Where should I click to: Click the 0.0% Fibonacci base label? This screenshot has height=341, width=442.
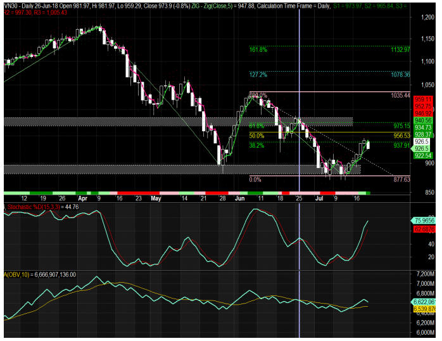[x=255, y=179]
